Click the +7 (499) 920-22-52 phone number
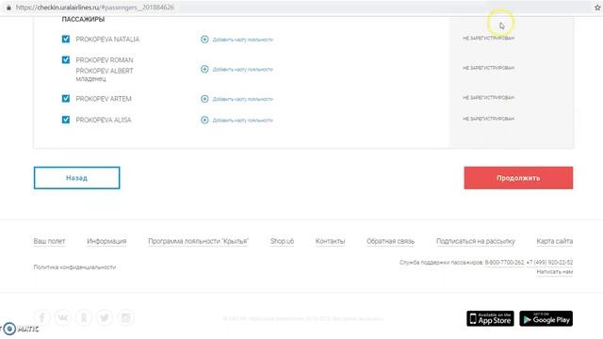The width and height of the screenshot is (603, 339). coord(549,262)
